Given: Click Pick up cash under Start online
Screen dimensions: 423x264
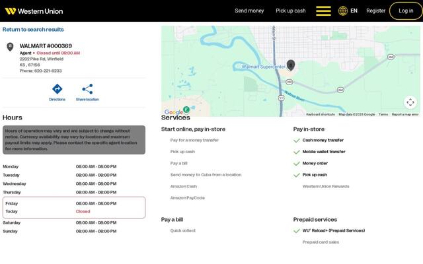Looking at the screenshot, I should [182, 152].
